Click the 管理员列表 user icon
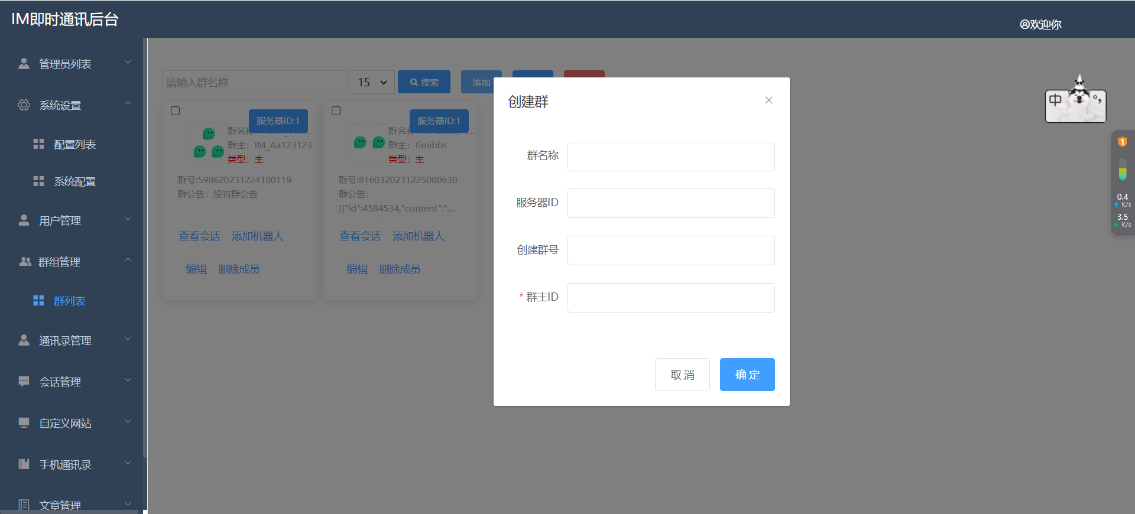1135x514 pixels. pyautogui.click(x=24, y=63)
